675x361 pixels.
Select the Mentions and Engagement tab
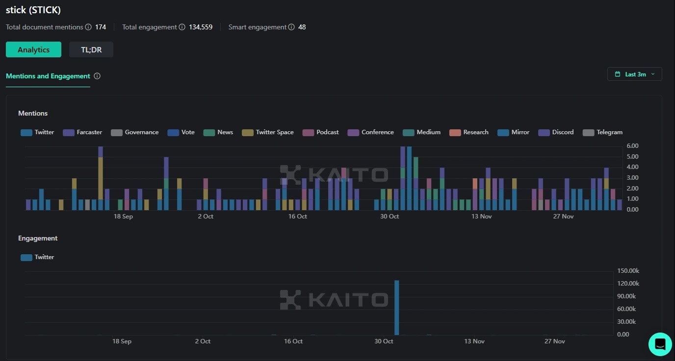(48, 76)
